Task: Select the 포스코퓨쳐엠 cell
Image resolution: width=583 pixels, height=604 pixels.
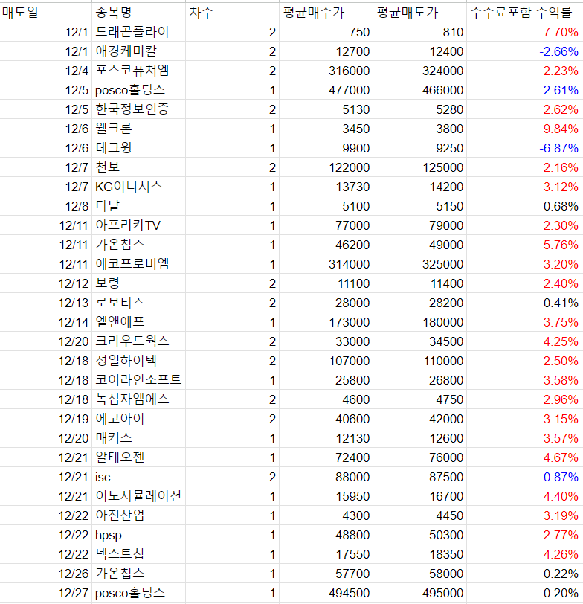Action: (138, 71)
